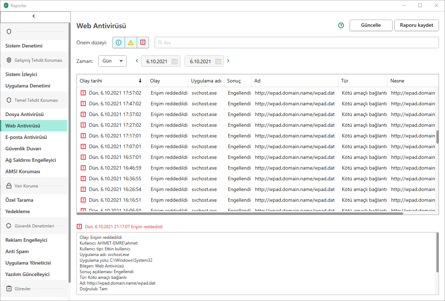The width and height of the screenshot is (445, 301).
Task: Select the alert icon of the 16:26:54 event
Action: click(83, 189)
